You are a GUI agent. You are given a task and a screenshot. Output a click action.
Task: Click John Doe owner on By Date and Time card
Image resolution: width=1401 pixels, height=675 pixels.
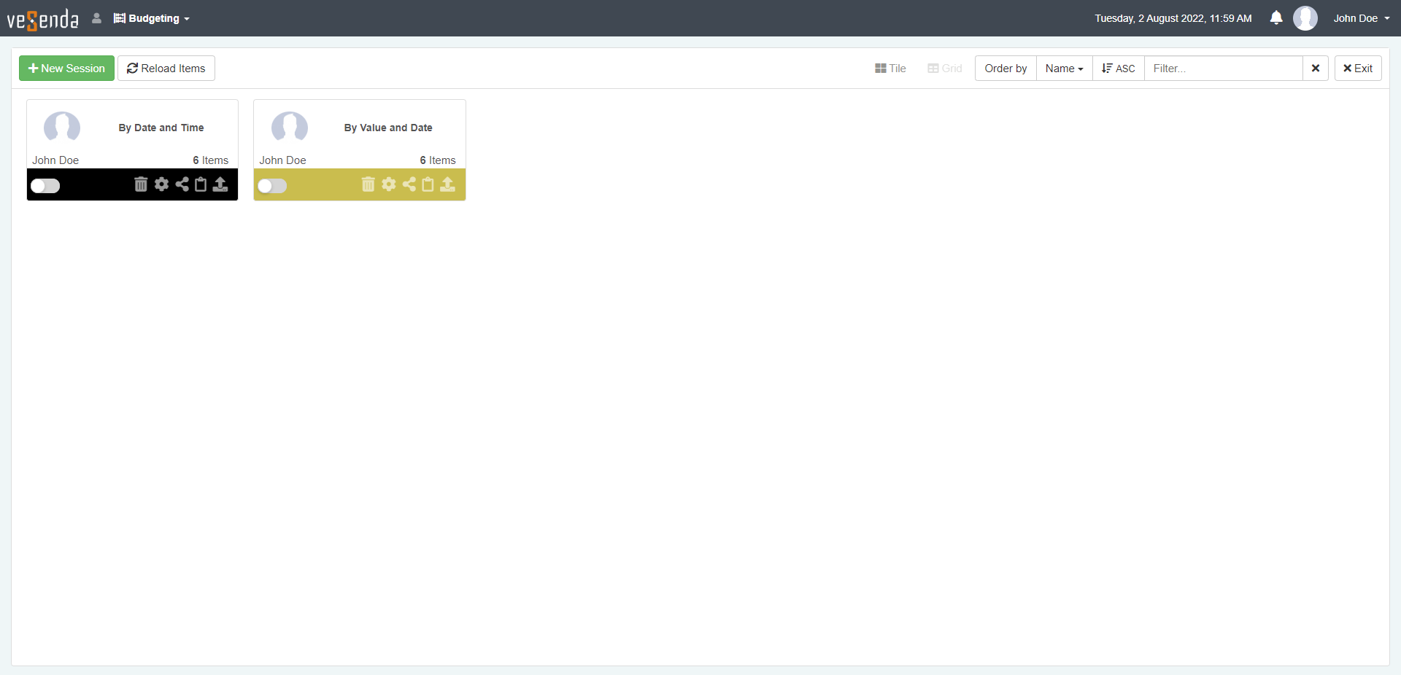[55, 160]
